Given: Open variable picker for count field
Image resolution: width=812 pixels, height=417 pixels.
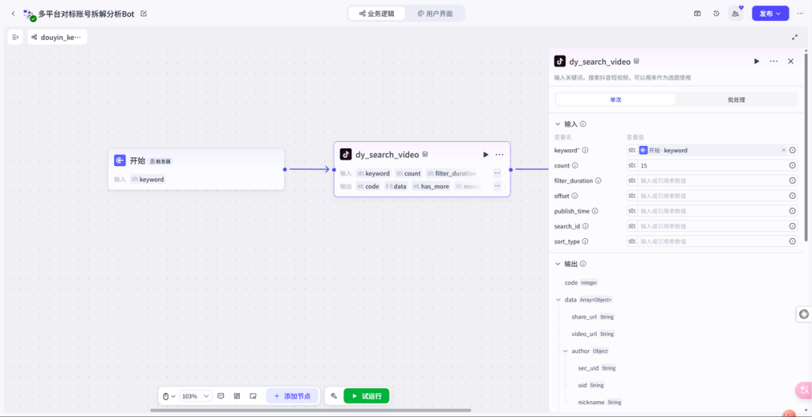Looking at the screenshot, I should [792, 165].
